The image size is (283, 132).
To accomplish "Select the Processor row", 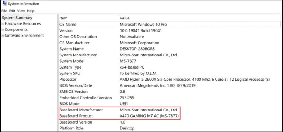I will (x=170, y=79).
